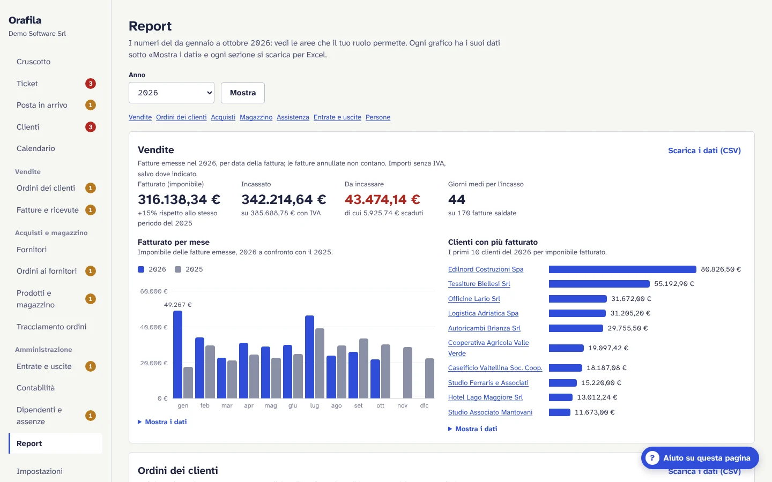Open Cruscotto in the sidebar
This screenshot has width=772, height=482.
coord(56,62)
